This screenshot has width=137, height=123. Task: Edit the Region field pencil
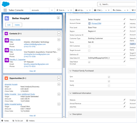click(x=124, y=31)
